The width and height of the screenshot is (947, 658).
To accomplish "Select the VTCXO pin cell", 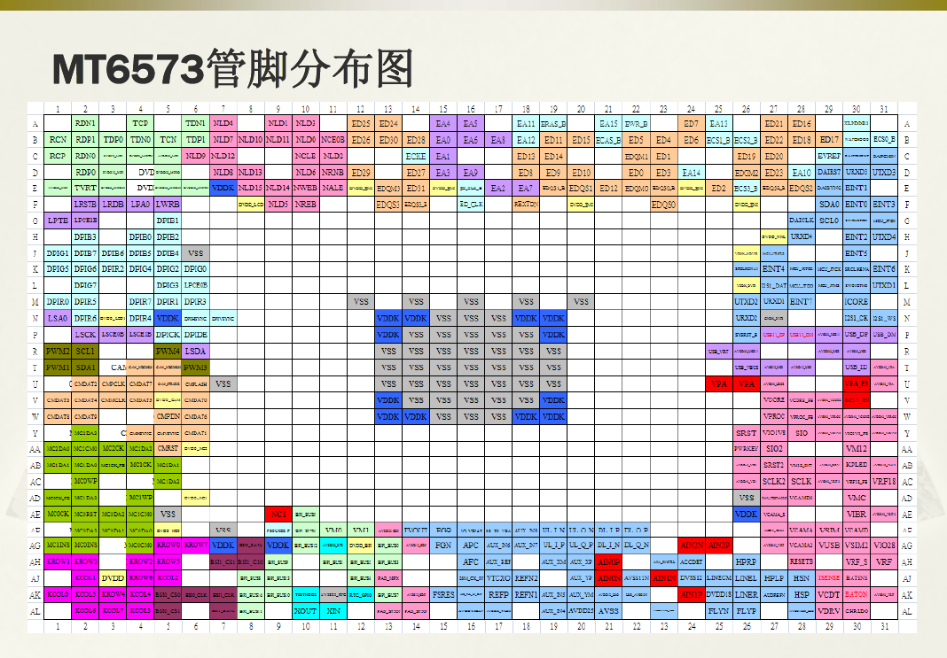I will click(x=498, y=577).
